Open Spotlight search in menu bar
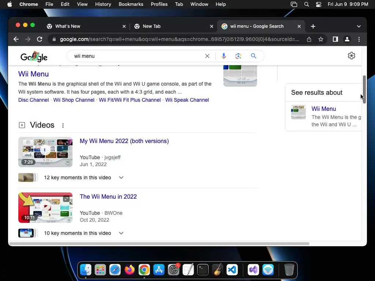375x281 pixels. [x=307, y=4]
